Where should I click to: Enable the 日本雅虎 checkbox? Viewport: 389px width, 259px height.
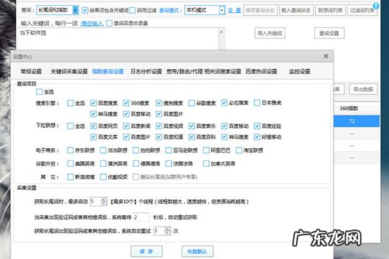point(257,103)
